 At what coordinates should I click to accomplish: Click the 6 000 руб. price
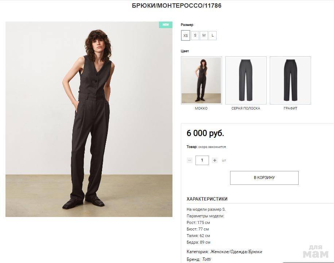coord(205,133)
